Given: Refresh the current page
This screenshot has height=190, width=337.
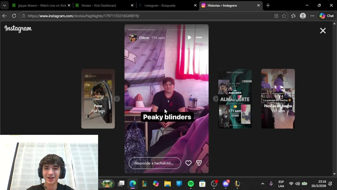Looking at the screenshot, I should point(14,16).
